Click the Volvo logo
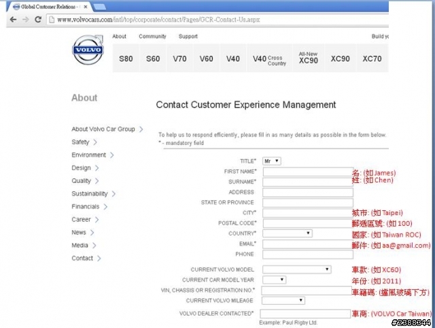 click(88, 50)
